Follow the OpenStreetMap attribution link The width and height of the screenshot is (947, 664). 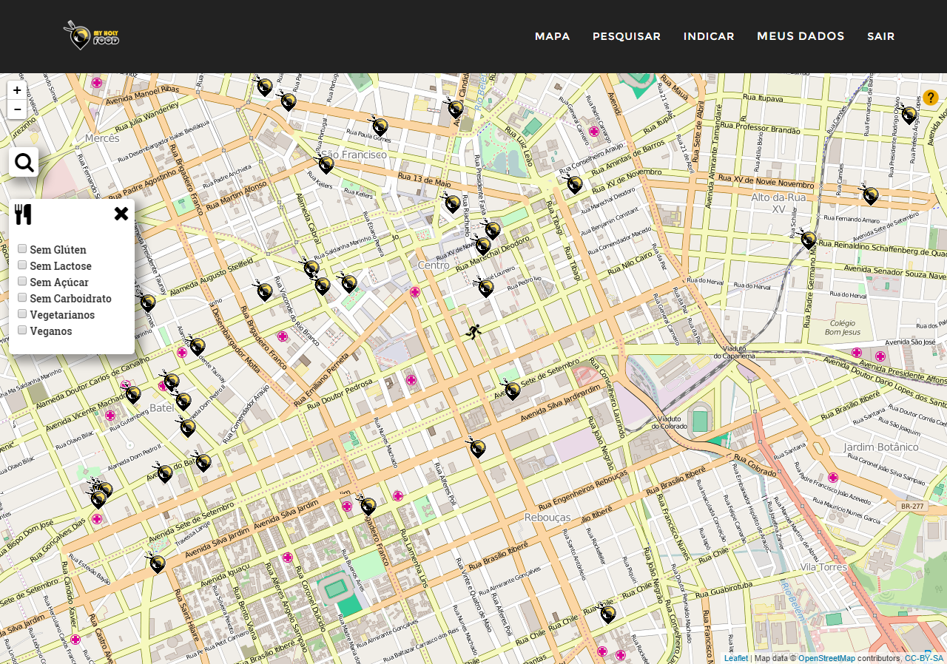point(826,658)
